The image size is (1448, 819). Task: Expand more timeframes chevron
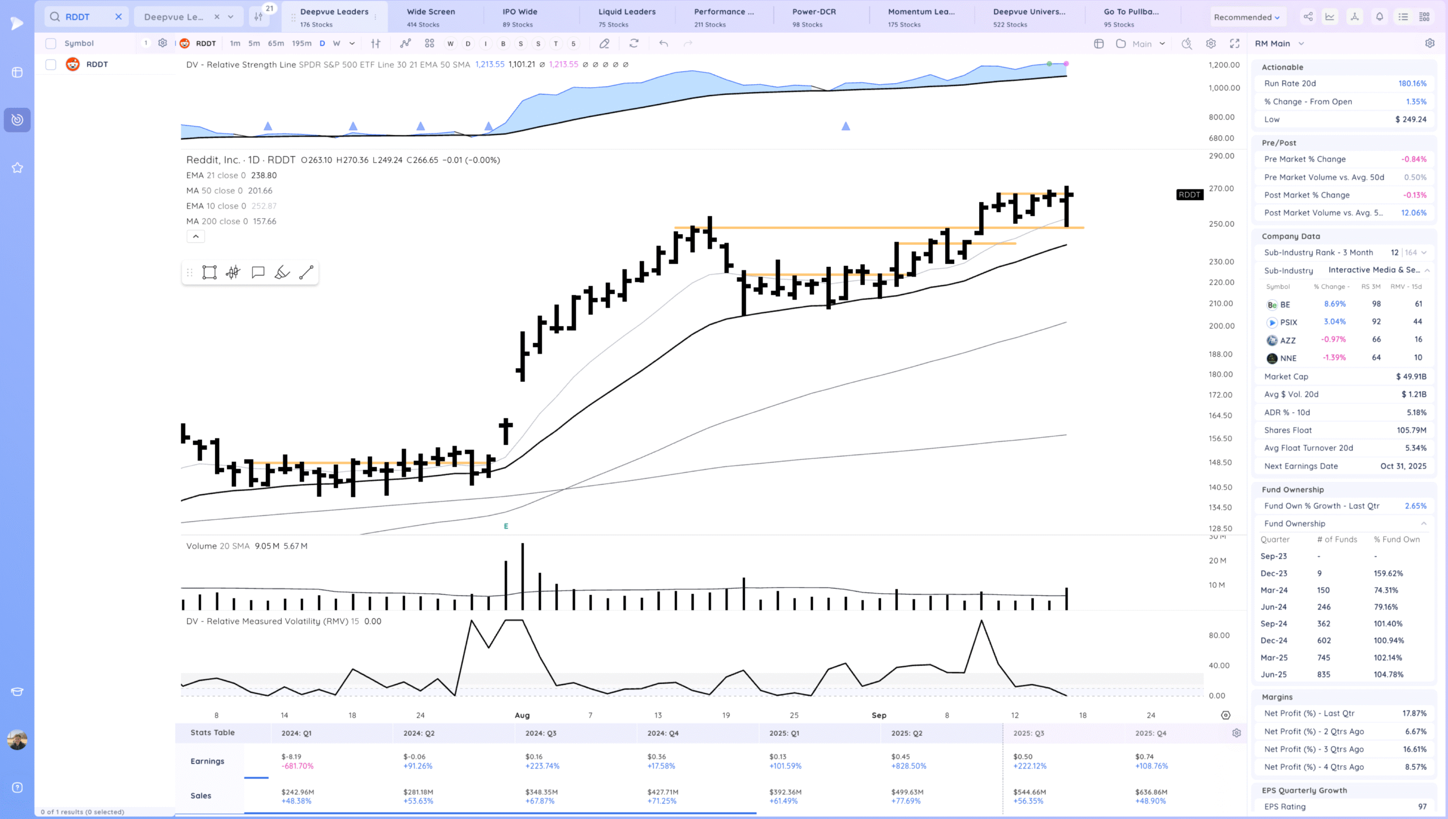click(352, 44)
